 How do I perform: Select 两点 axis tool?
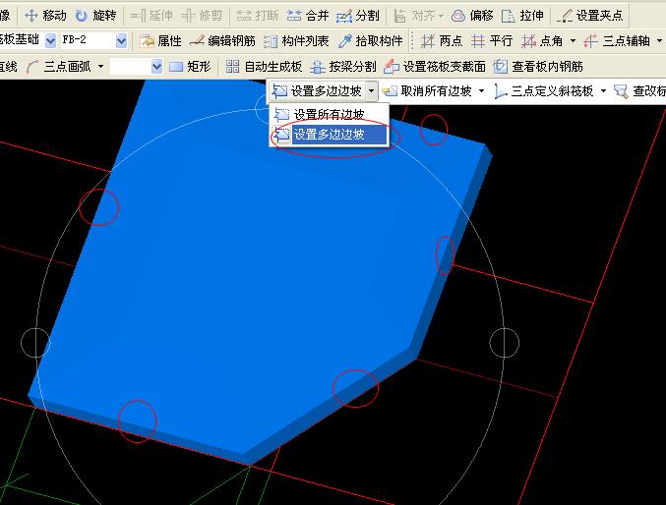[x=442, y=40]
